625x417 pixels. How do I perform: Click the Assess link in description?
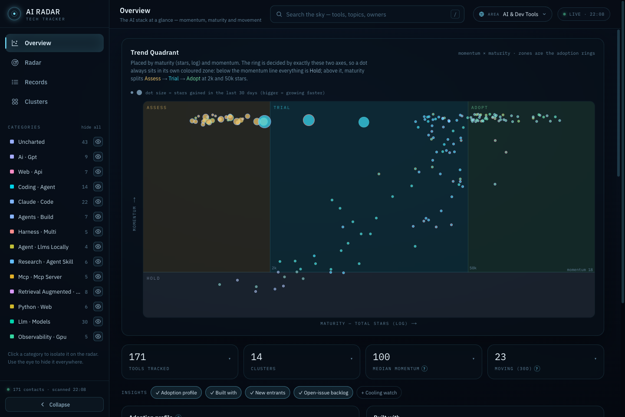152,79
